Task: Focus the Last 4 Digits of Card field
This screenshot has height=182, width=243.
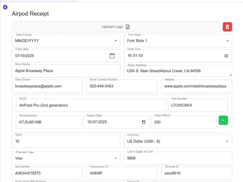Action: [178, 158]
